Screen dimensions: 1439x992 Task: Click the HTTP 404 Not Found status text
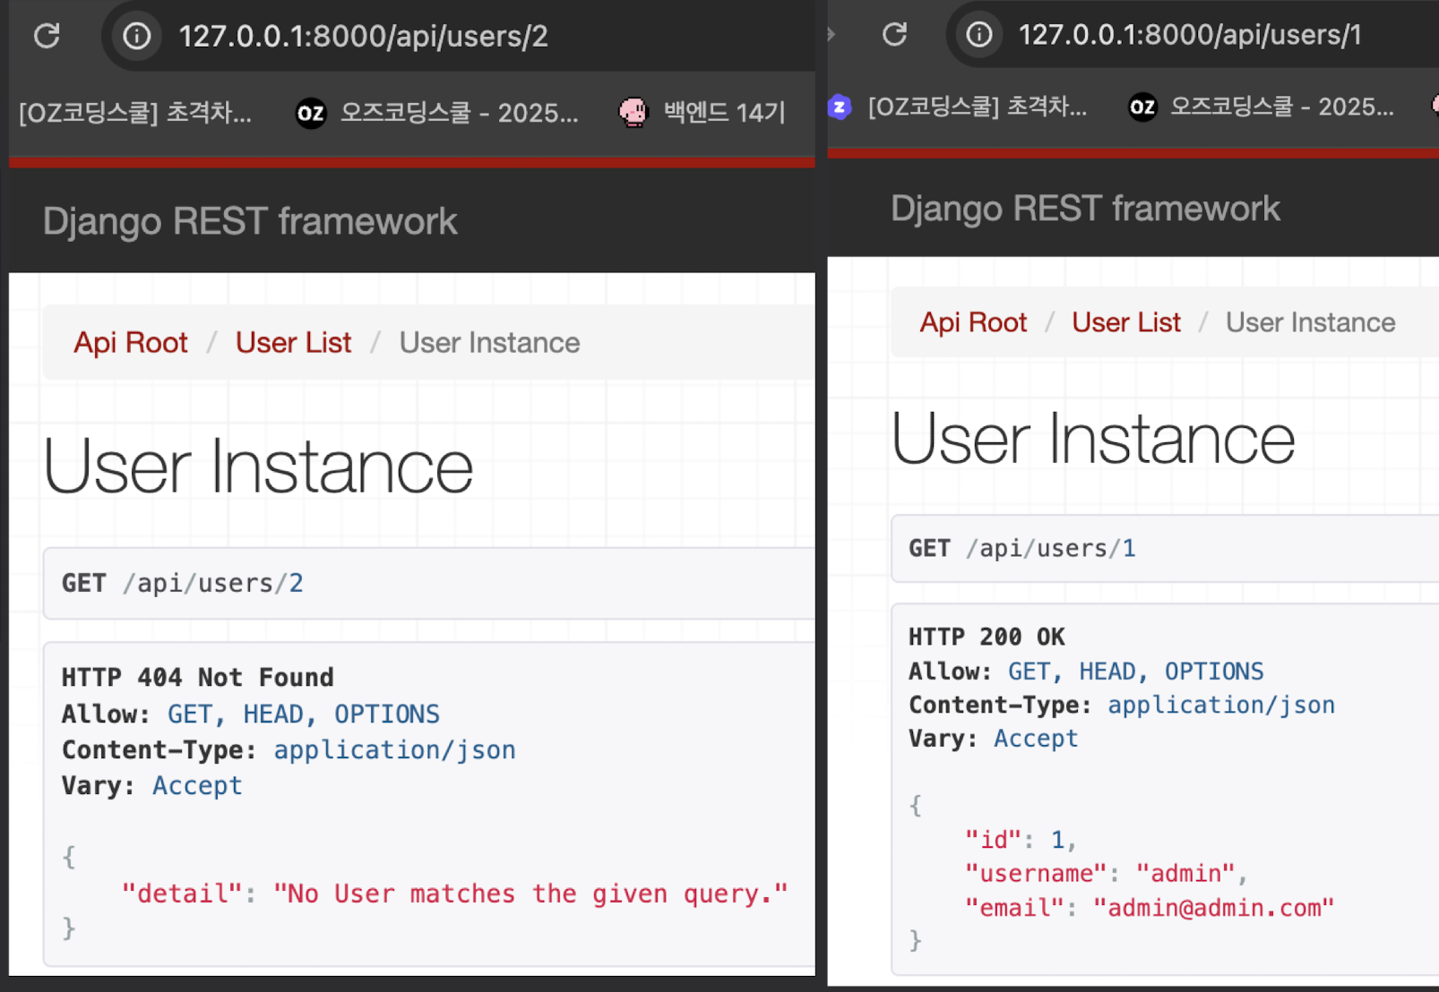197,678
